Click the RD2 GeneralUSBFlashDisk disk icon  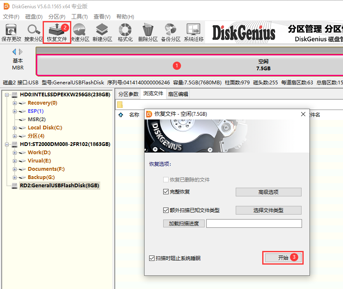[14, 186]
